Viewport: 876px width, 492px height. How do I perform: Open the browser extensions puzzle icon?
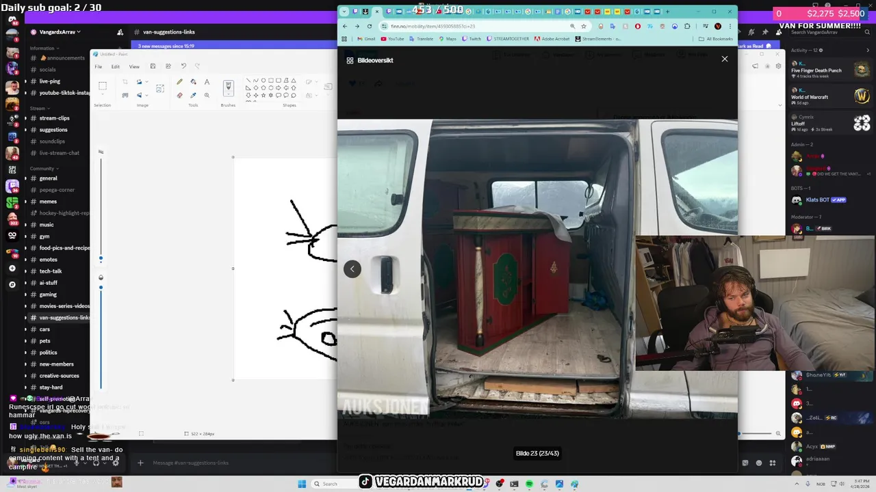688,26
